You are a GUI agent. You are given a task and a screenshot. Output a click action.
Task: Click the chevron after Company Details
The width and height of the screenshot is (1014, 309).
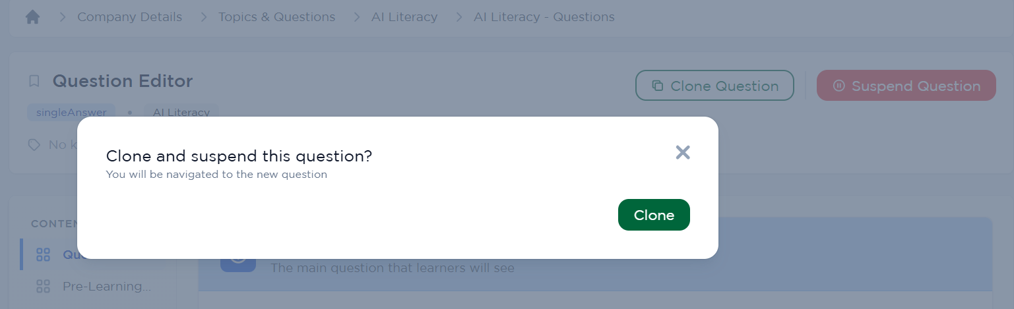coord(203,17)
